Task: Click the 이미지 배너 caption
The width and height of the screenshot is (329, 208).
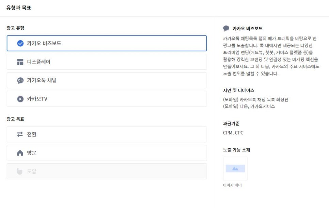Action: (232, 185)
